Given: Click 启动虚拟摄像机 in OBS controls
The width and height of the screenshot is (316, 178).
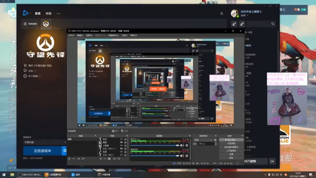Looking at the screenshot, I should point(231,147).
